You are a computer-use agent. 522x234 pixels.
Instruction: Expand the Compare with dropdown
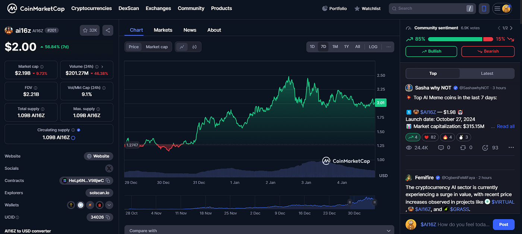[x=259, y=230]
